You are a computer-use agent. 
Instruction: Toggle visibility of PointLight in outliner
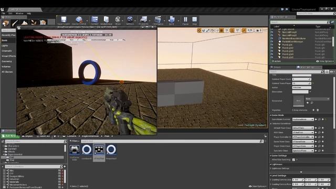(x=272, y=45)
